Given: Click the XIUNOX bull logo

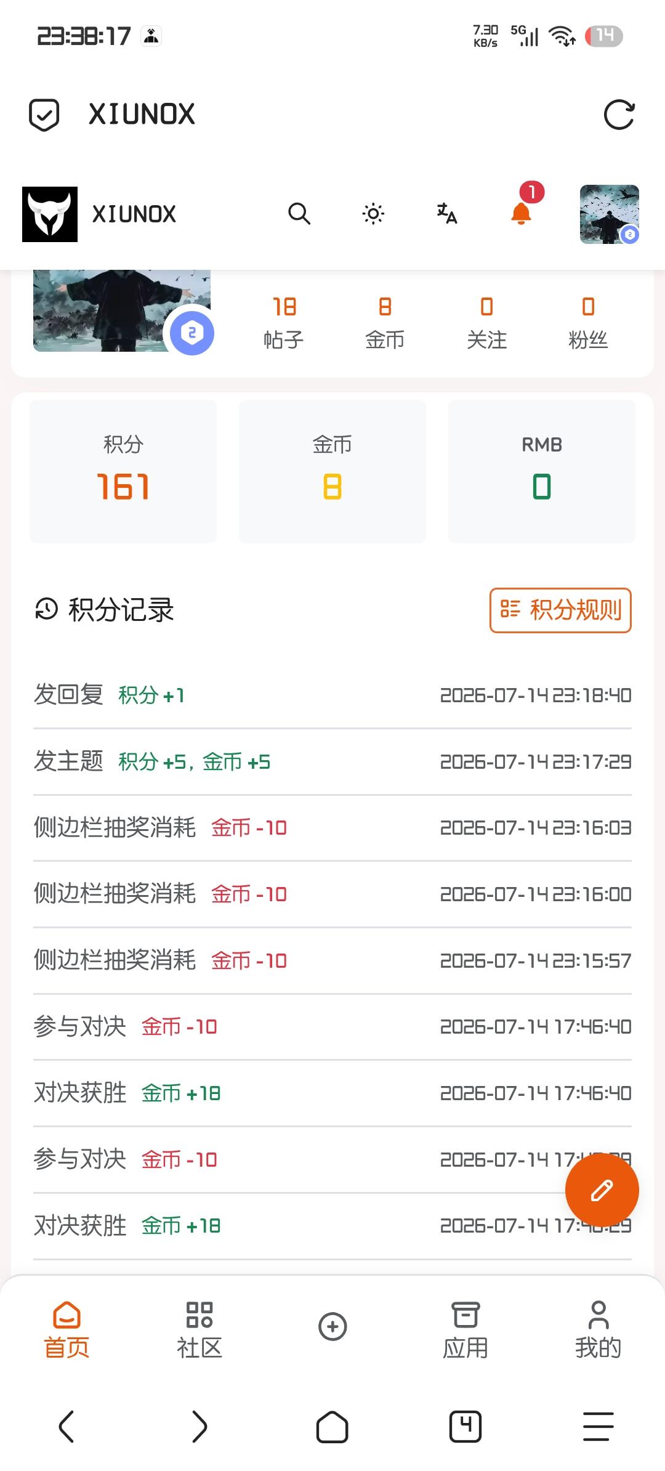Looking at the screenshot, I should click(x=50, y=214).
